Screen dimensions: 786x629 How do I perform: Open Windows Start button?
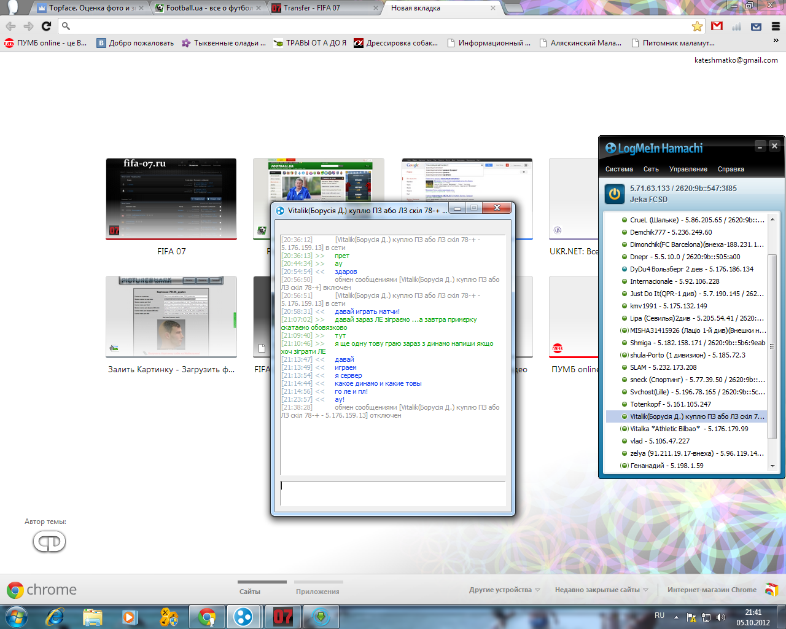coord(16,617)
